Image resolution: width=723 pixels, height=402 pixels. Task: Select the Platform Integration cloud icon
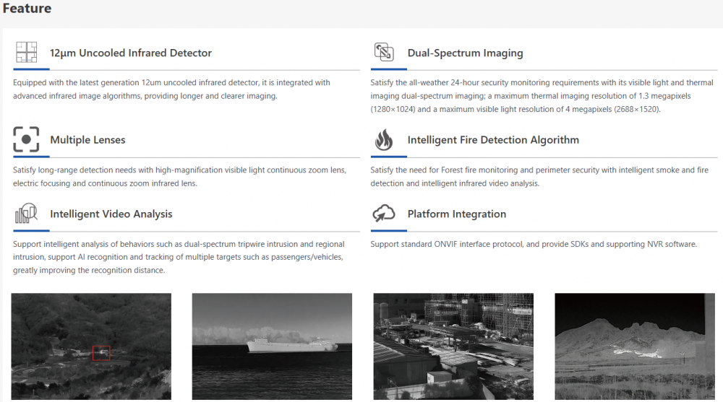384,214
